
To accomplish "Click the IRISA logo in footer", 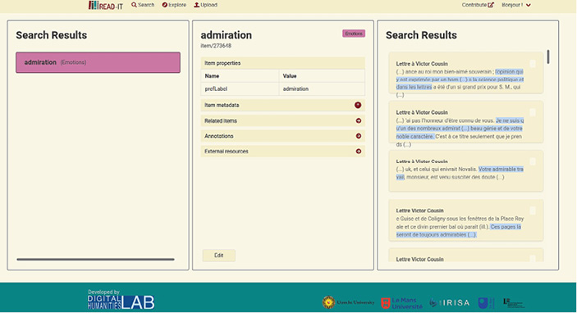I will 450,302.
